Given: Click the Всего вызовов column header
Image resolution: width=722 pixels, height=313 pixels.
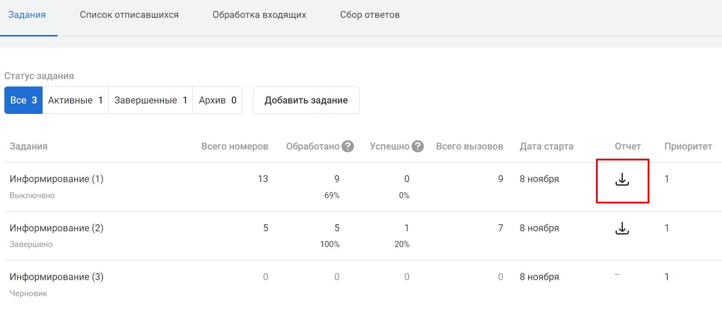Looking at the screenshot, I should (469, 147).
